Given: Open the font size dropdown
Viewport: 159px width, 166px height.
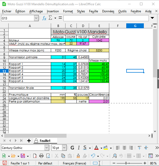Looking at the screenshot, I should point(64,148).
